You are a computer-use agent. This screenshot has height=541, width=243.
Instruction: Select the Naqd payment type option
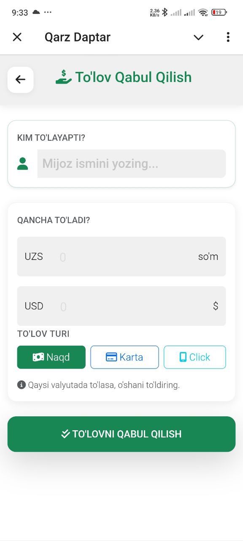[x=51, y=357]
